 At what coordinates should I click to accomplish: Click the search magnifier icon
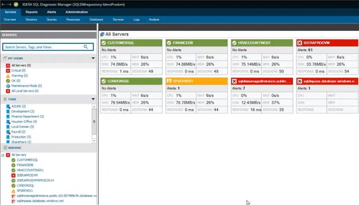click(86, 47)
